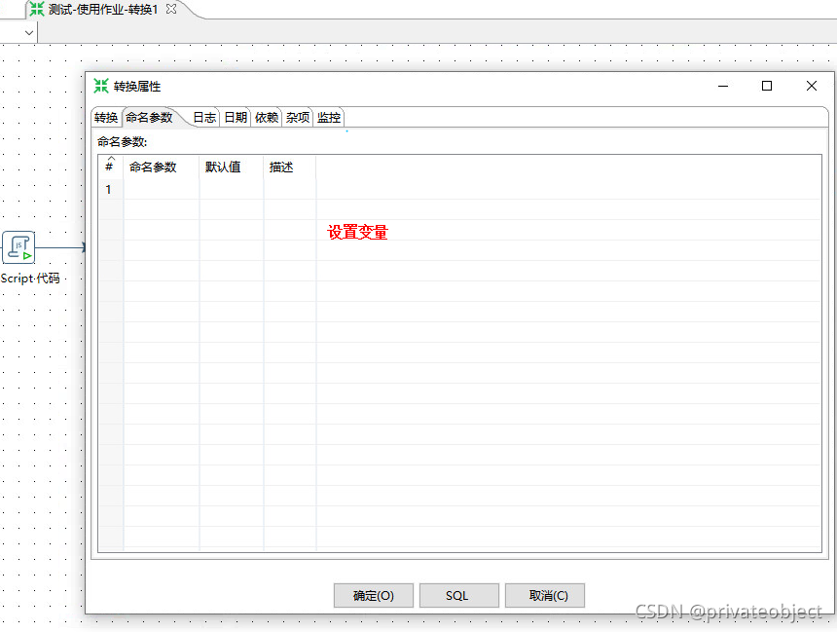
Task: Select the 命名参数 tab
Action: click(150, 118)
